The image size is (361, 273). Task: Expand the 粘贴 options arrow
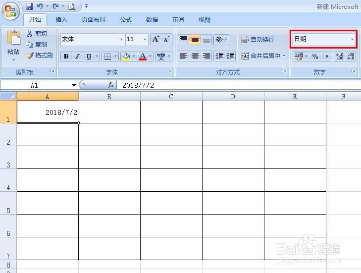click(13, 60)
